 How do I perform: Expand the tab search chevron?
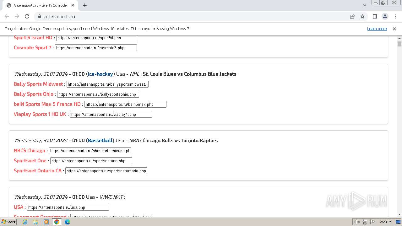click(x=365, y=5)
